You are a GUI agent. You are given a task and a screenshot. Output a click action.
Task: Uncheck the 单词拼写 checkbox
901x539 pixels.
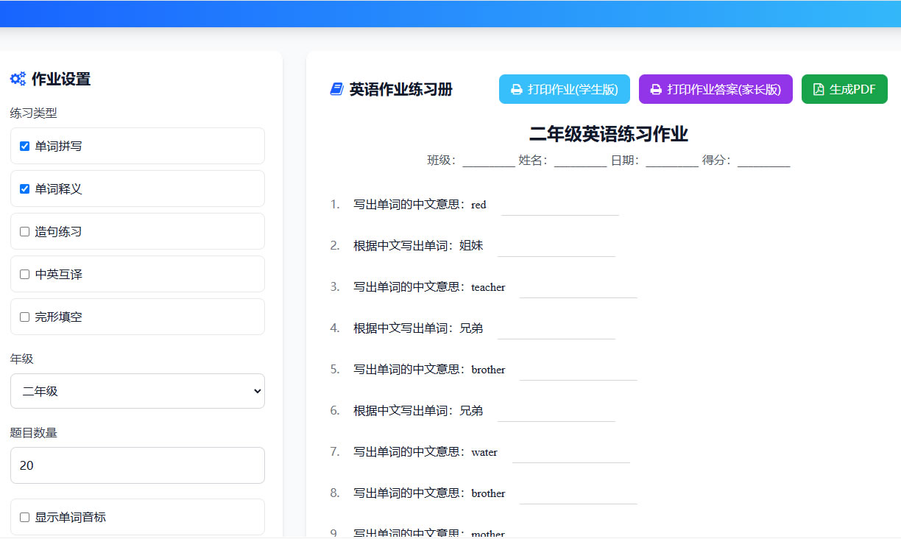pos(24,146)
